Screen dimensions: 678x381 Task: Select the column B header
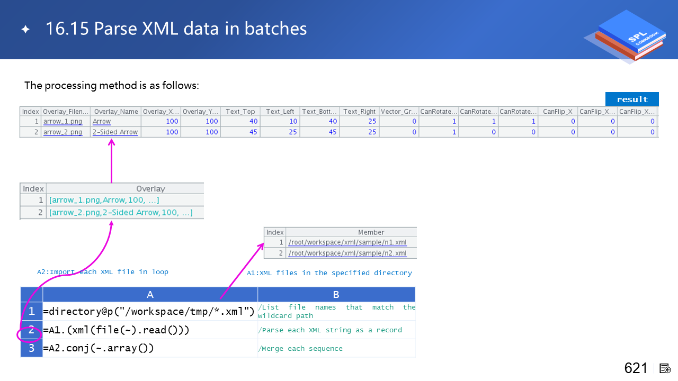click(336, 295)
